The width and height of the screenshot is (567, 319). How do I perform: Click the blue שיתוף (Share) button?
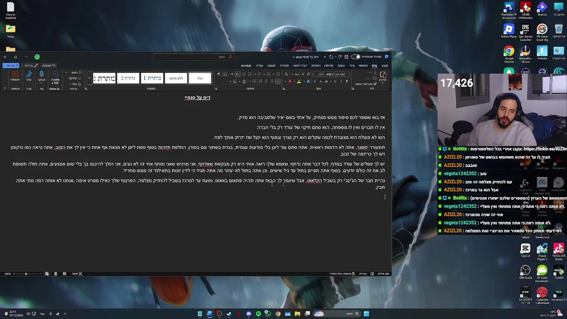click(x=11, y=66)
